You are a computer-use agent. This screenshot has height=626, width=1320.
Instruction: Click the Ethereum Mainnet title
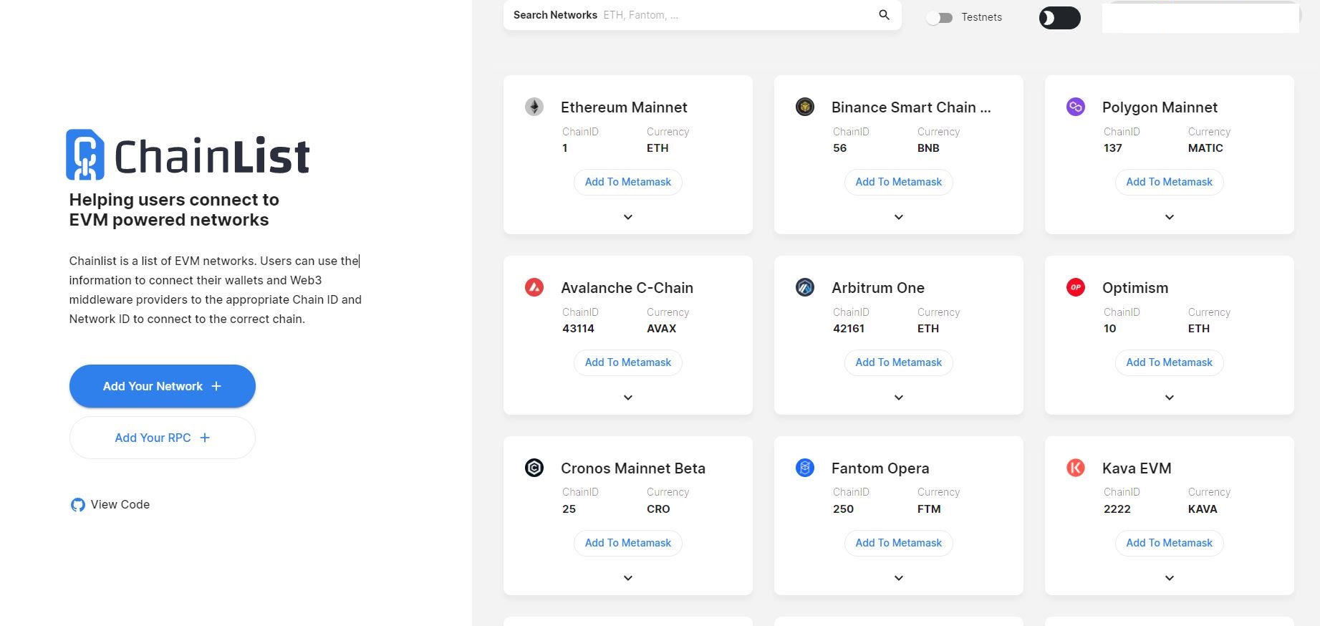pos(624,107)
